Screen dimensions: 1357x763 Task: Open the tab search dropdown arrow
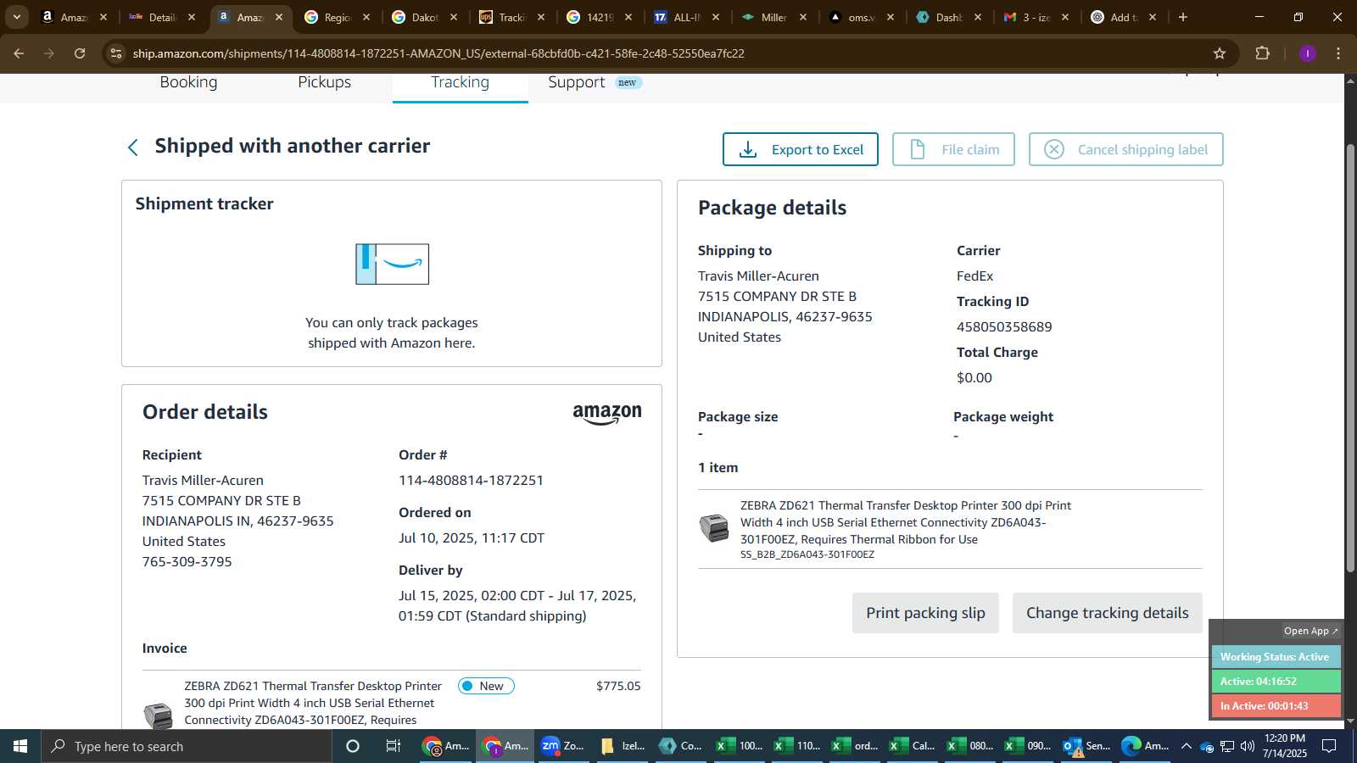click(16, 17)
